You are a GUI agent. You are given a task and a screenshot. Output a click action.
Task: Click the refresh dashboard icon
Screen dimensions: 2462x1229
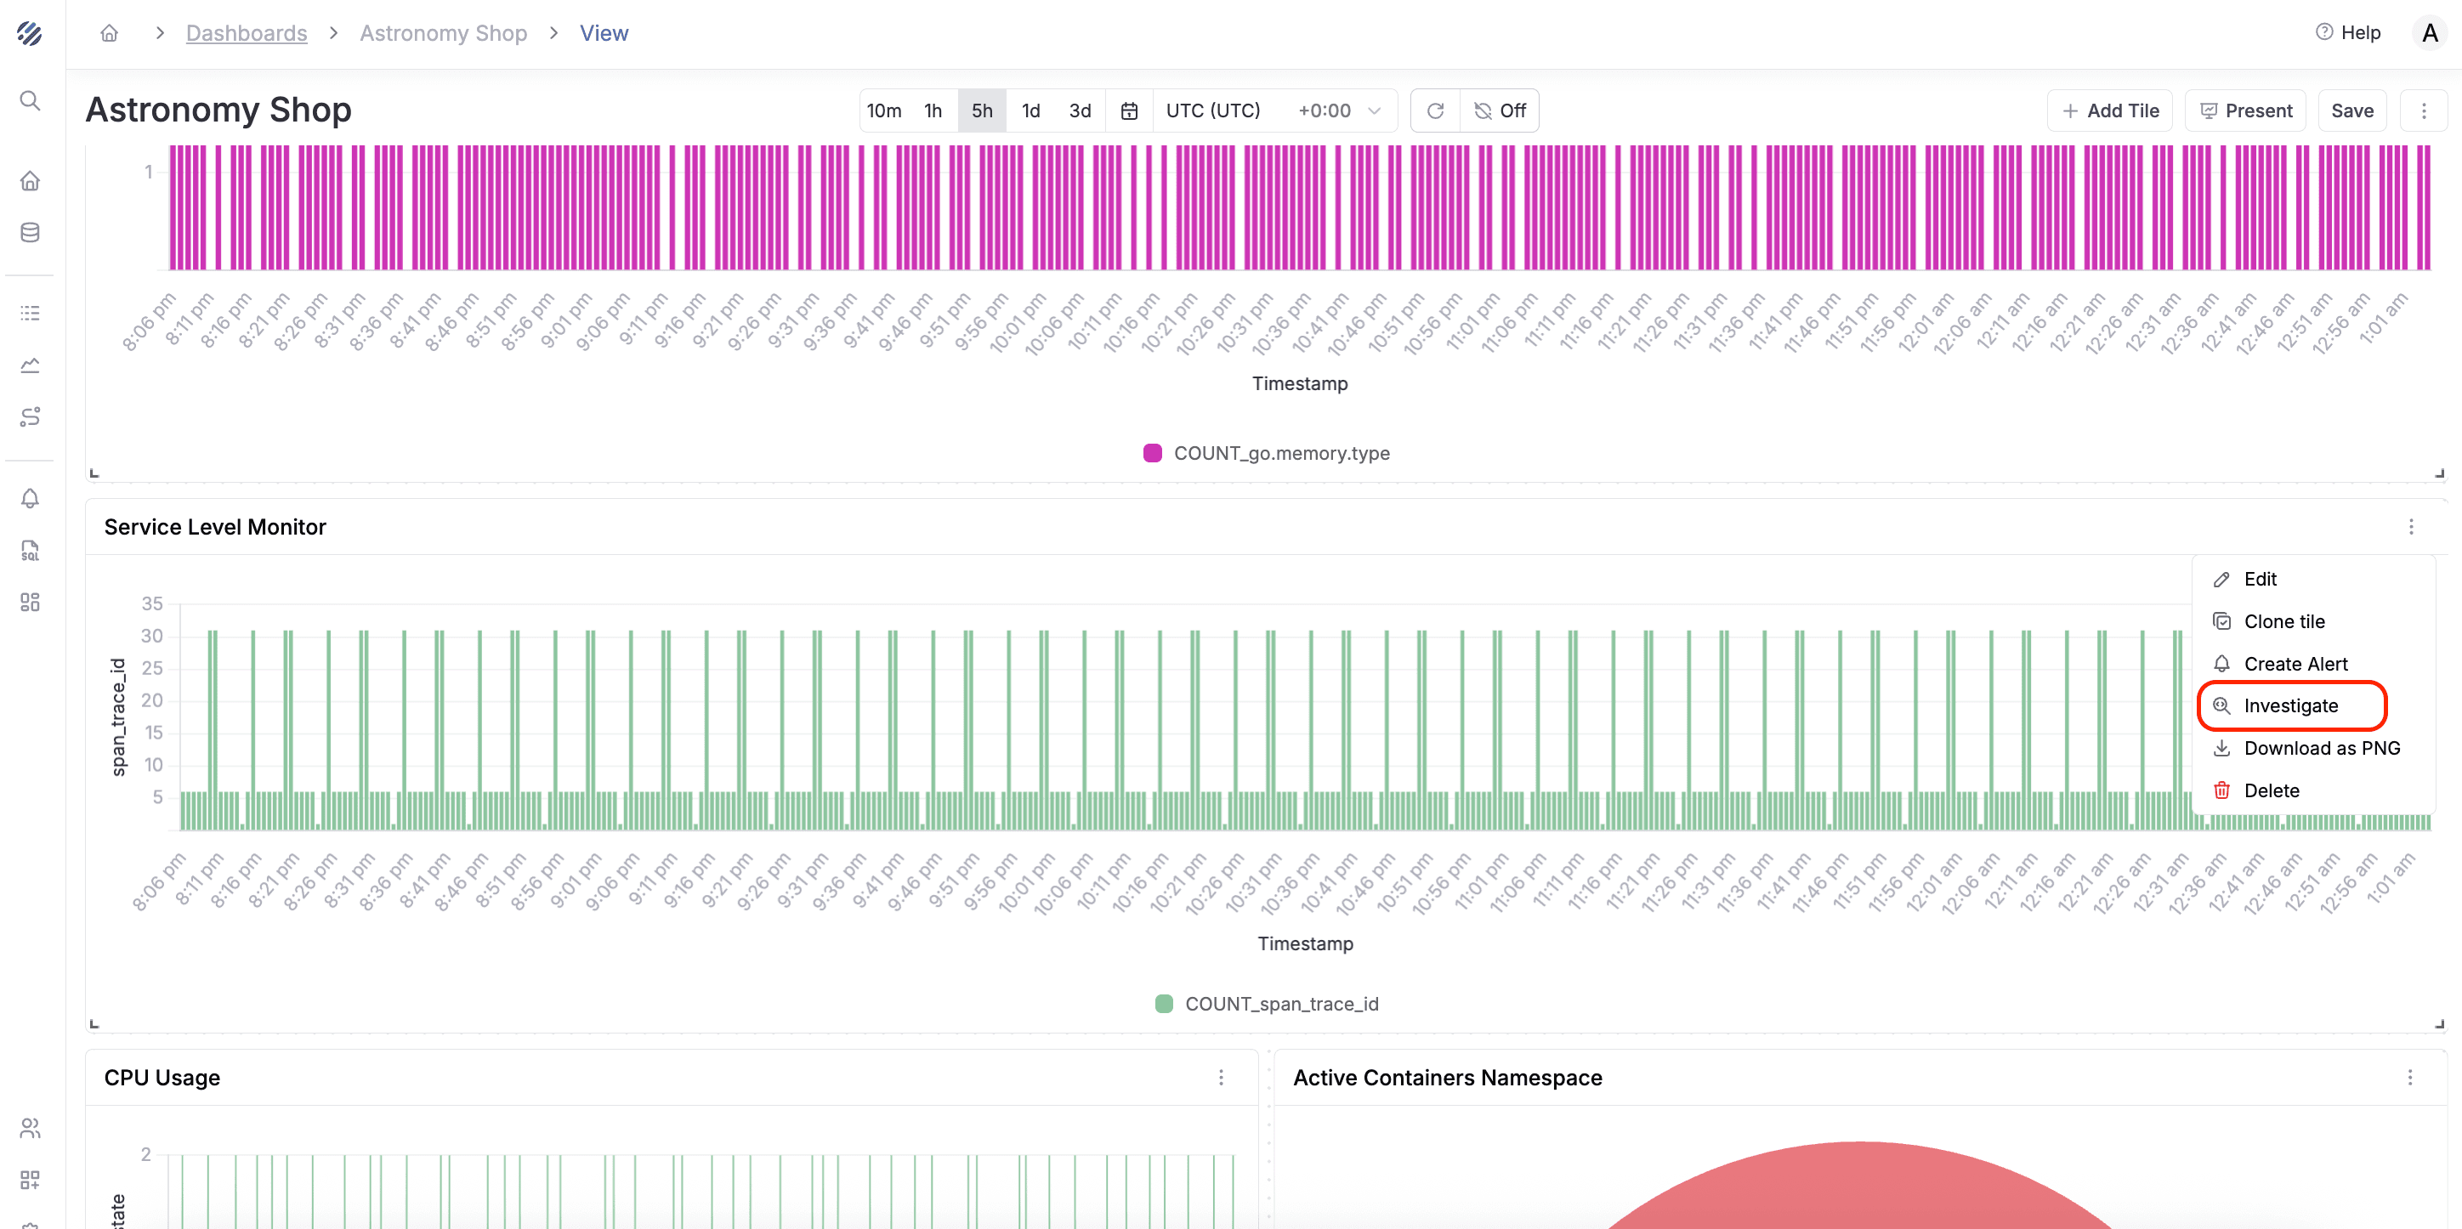coord(1434,110)
